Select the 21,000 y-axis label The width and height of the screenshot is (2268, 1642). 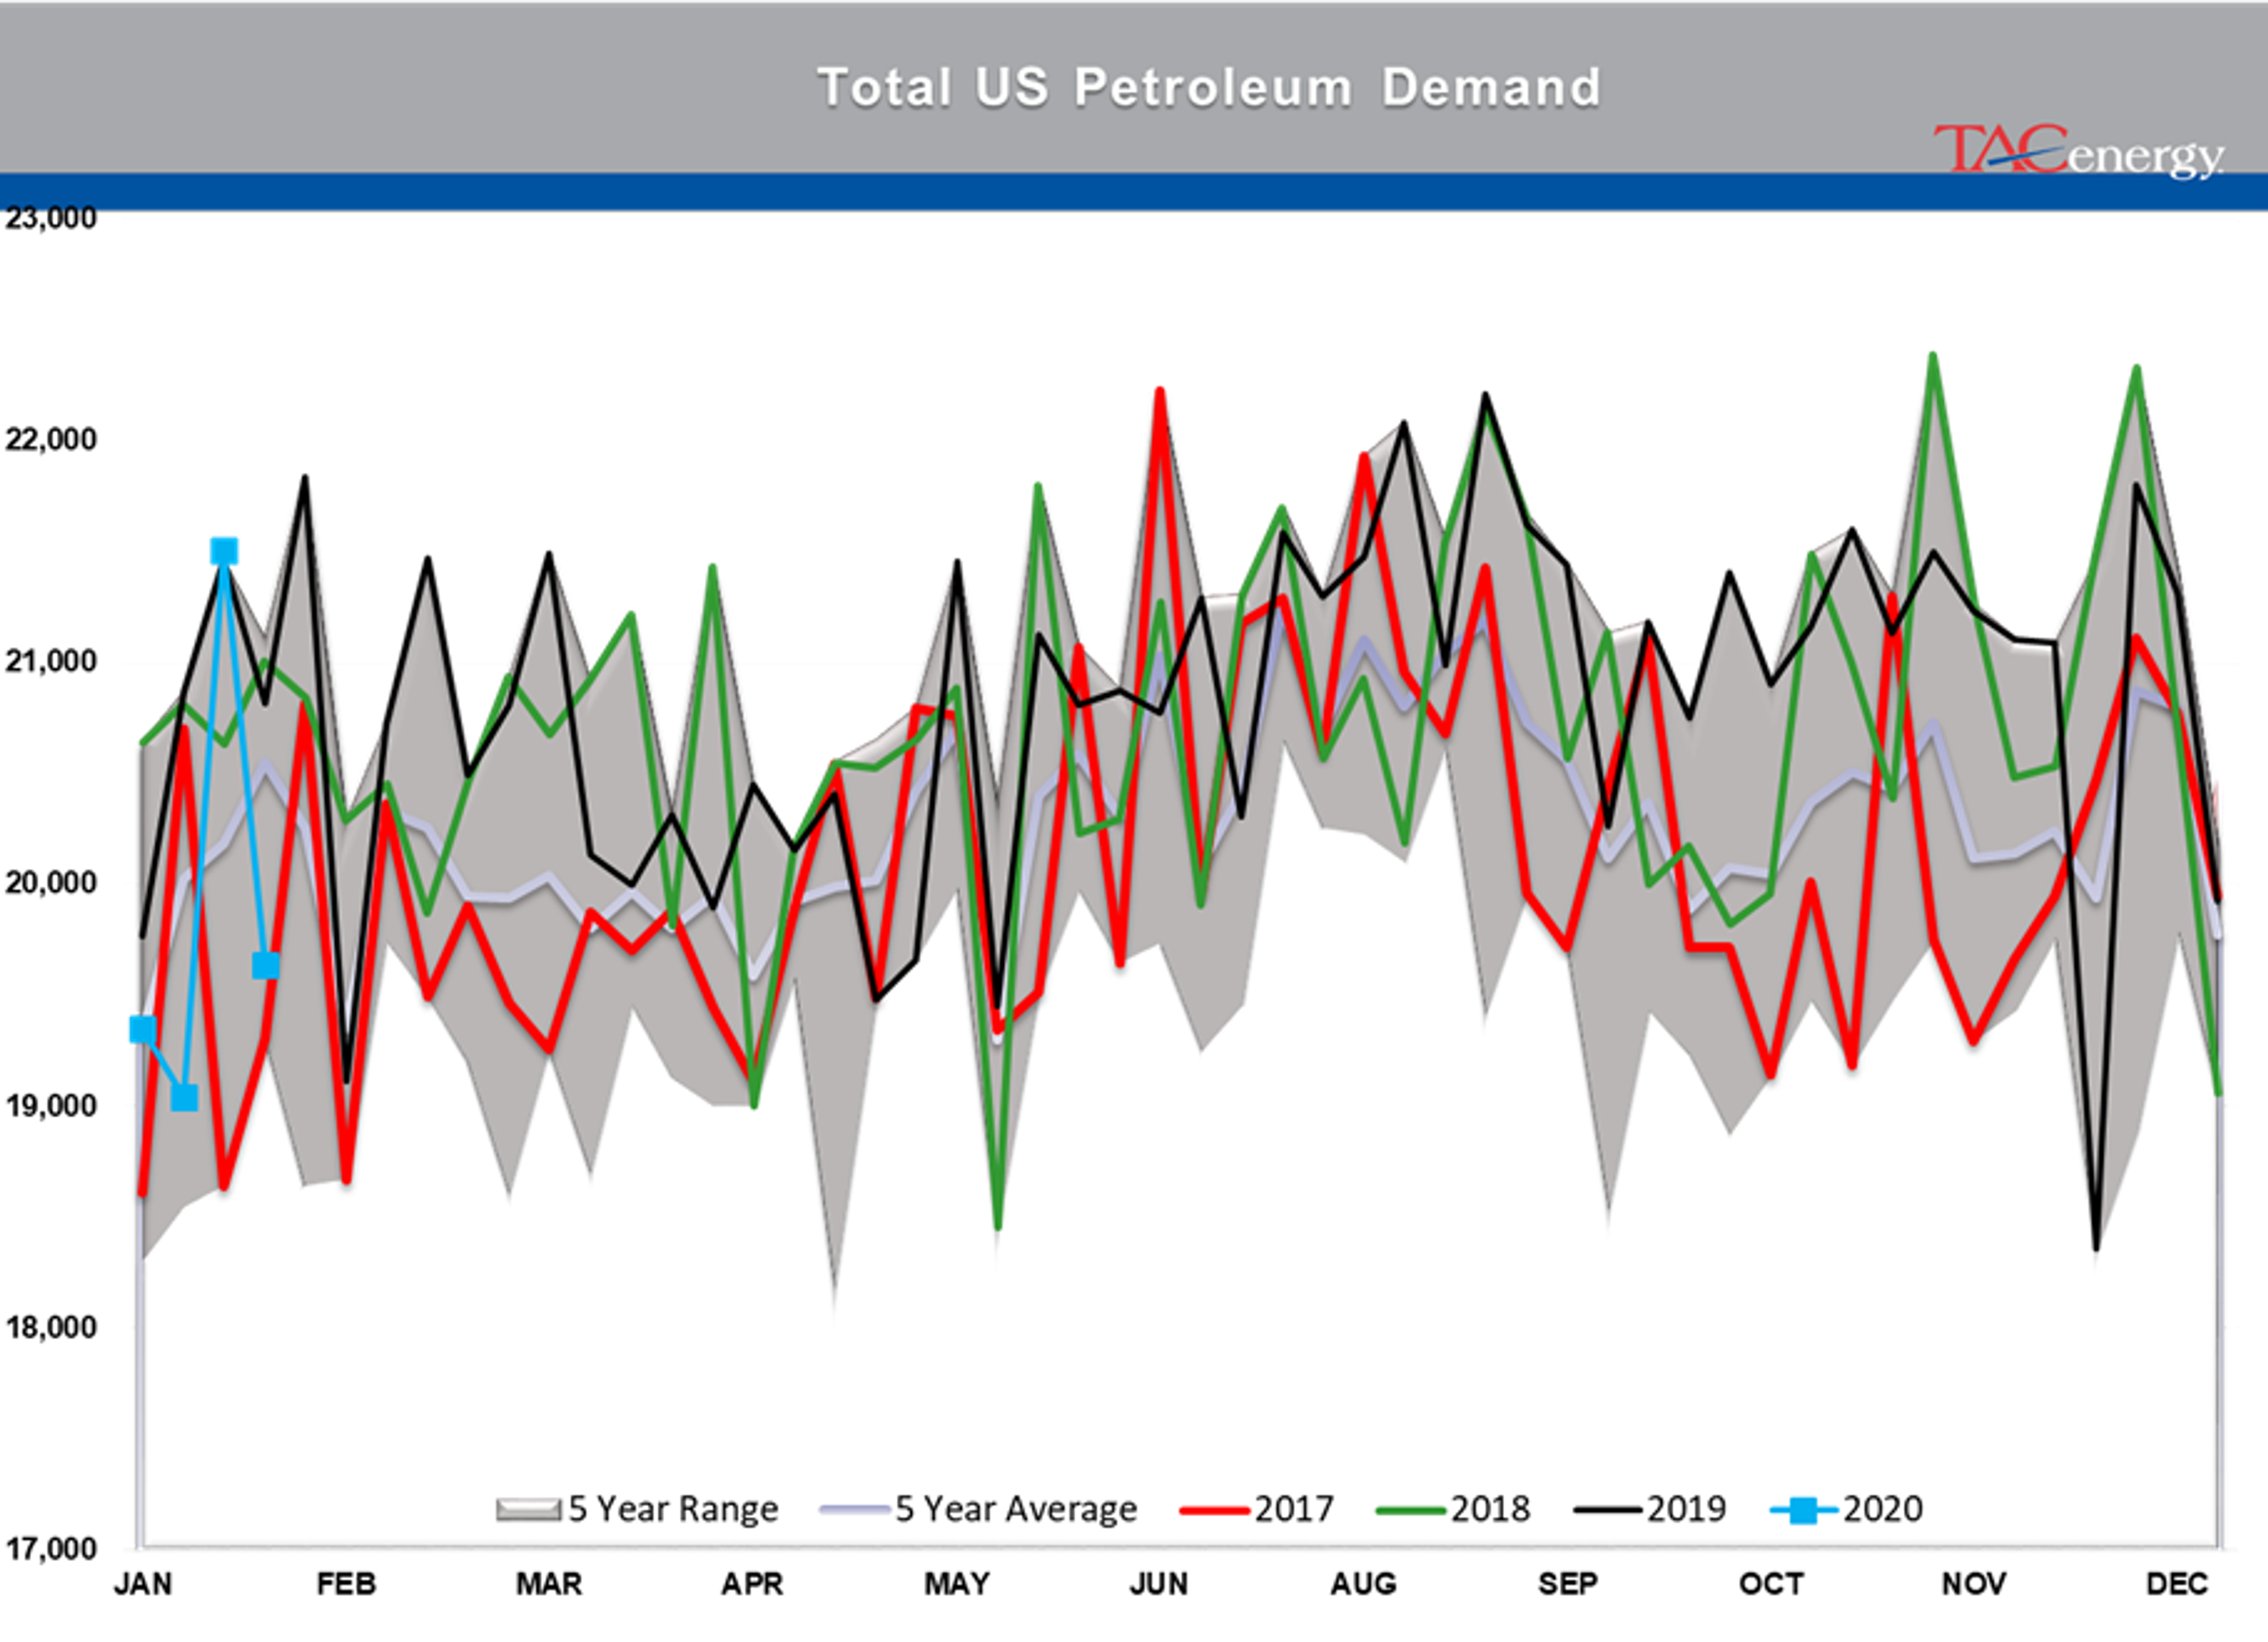click(x=51, y=661)
